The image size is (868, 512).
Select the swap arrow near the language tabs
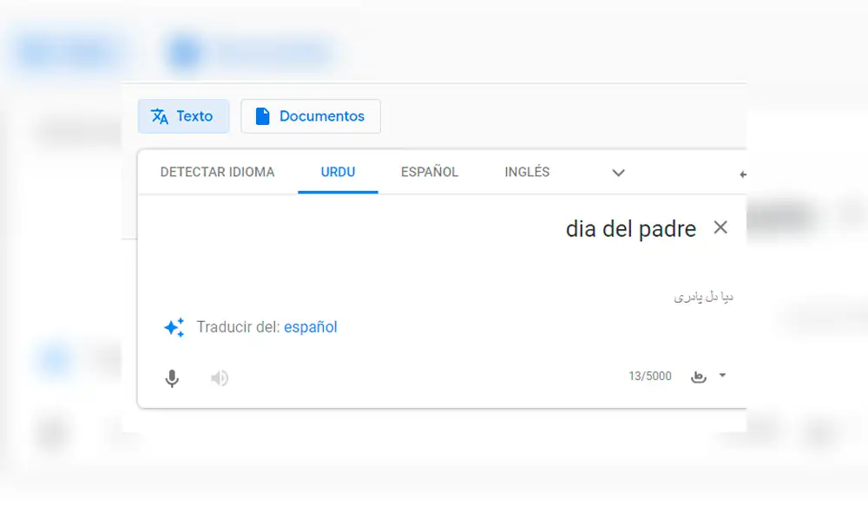[x=742, y=173]
